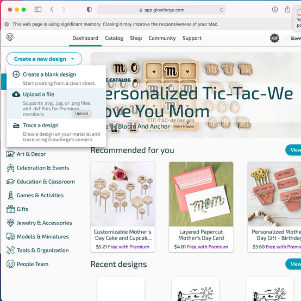Viewport: 301px width, 301px height.
Task: Select Trace a design option
Action: tap(57, 132)
